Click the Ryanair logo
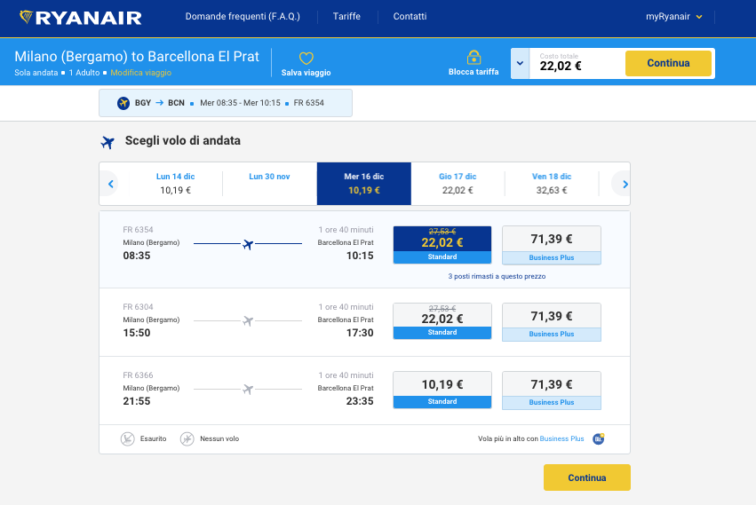 click(81, 18)
